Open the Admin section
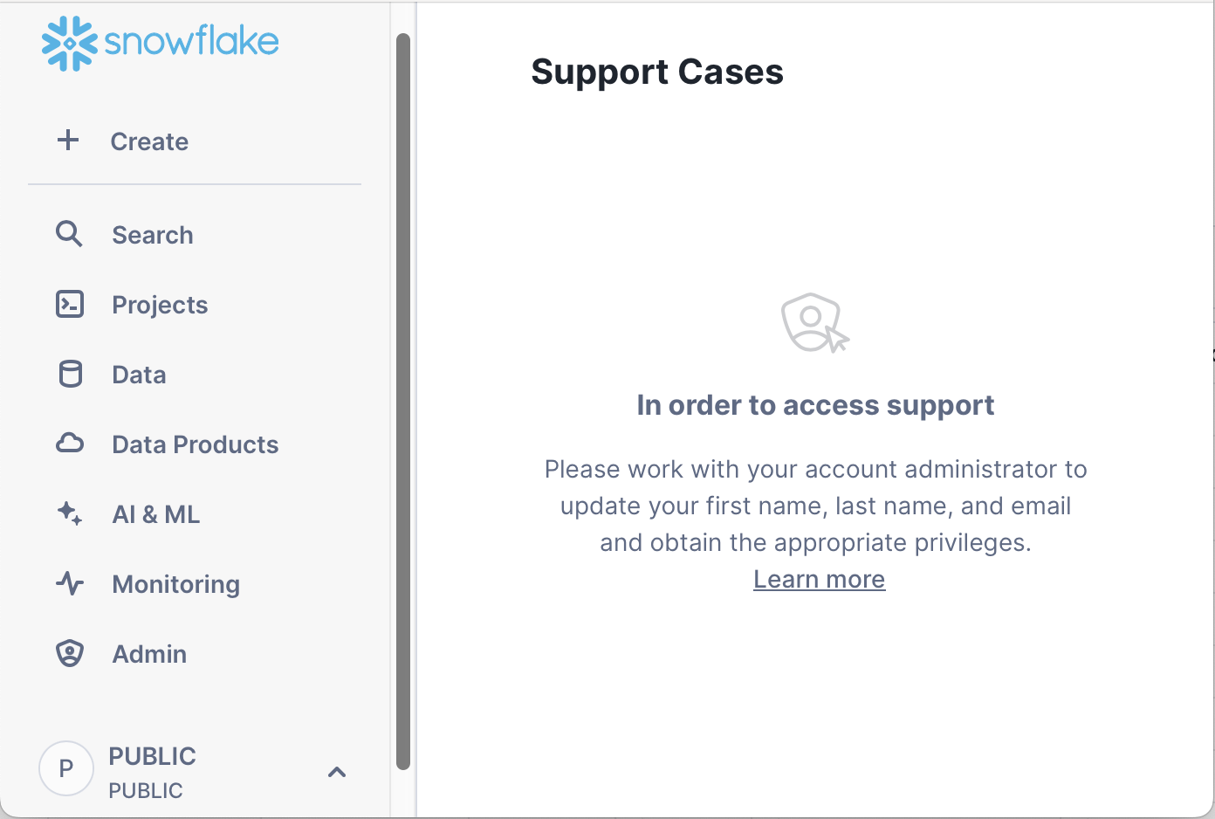The height and width of the screenshot is (819, 1215). coord(148,653)
